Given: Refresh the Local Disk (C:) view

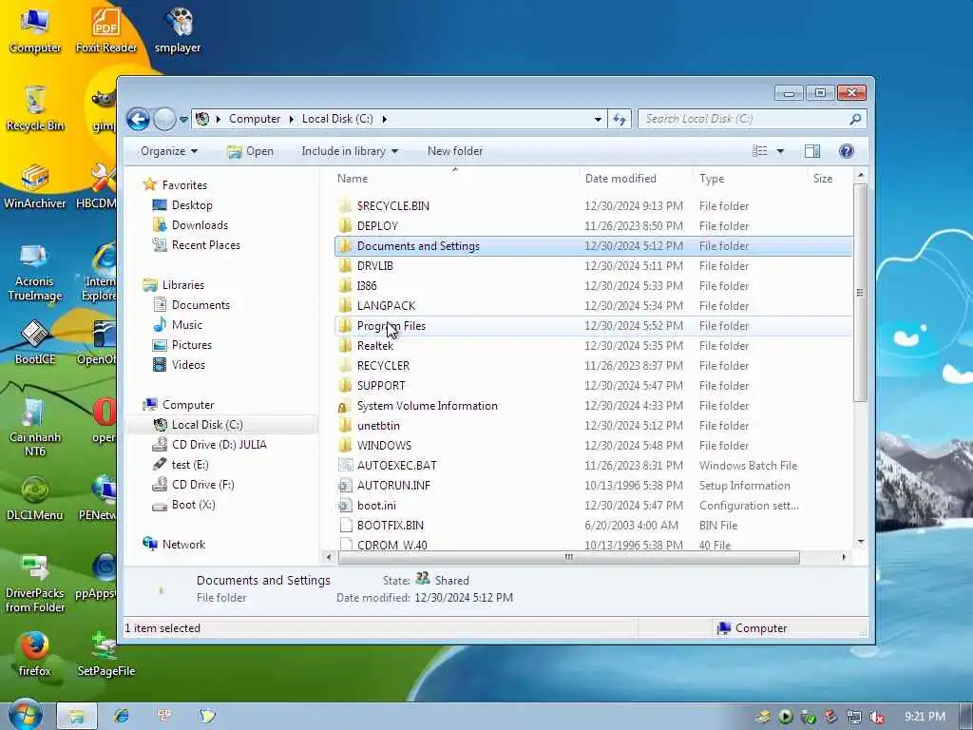Looking at the screenshot, I should 620,119.
